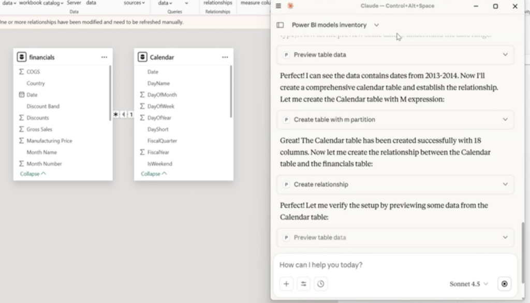The height and width of the screenshot is (303, 530).
Task: Open the Calendar table more options ellipsis
Action: 225,57
